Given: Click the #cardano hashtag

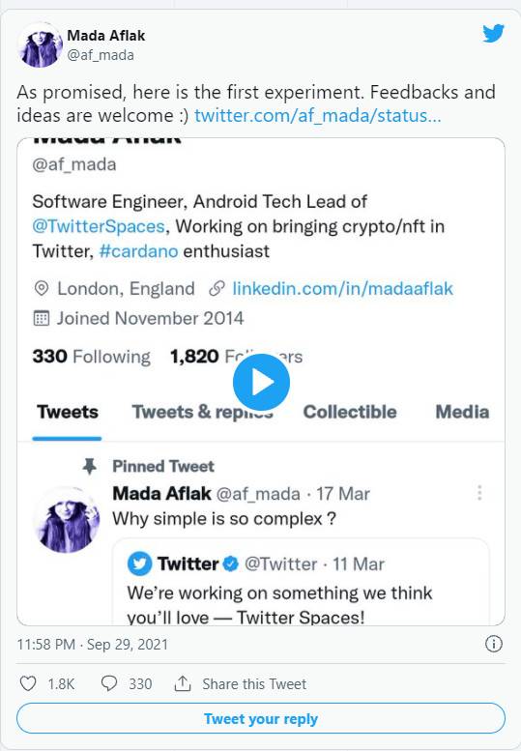Looking at the screenshot, I should (138, 251).
